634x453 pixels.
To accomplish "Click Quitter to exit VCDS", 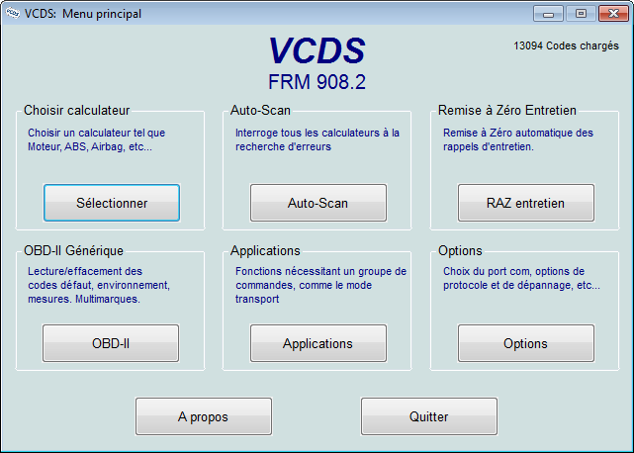I will point(429,416).
